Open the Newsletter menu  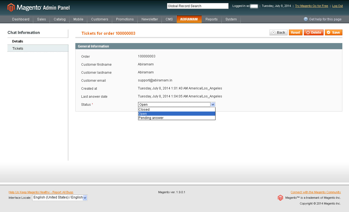pyautogui.click(x=150, y=19)
